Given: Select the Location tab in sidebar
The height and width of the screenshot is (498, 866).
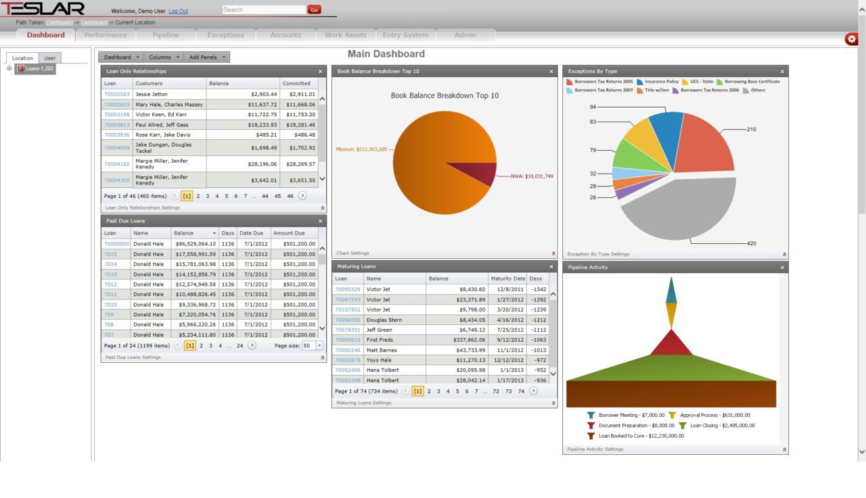Looking at the screenshot, I should pos(22,58).
